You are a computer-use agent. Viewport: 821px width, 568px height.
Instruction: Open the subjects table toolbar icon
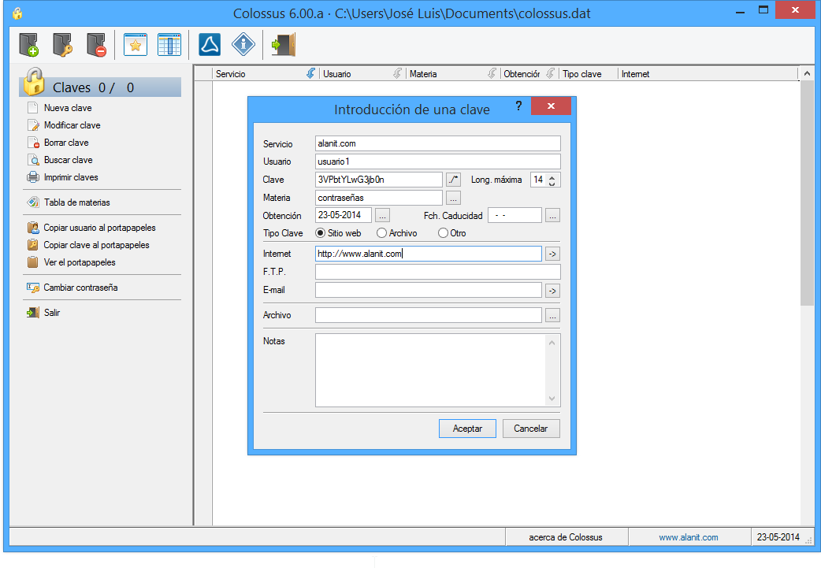coord(169,45)
